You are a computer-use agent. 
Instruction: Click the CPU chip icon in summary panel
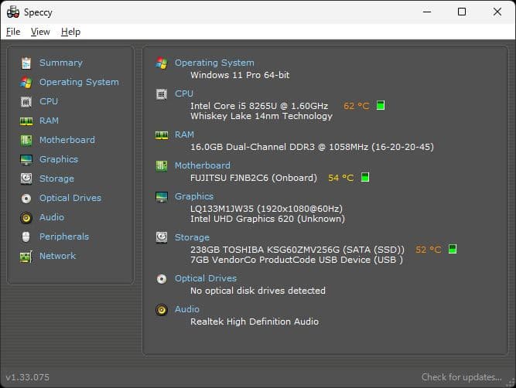162,94
